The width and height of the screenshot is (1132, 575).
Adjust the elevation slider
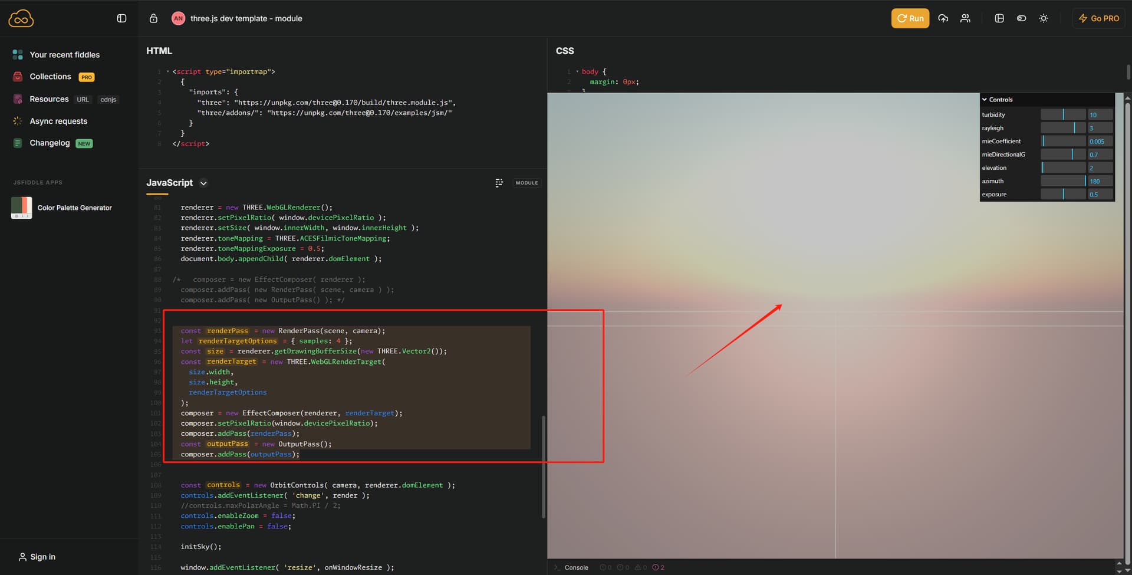pos(1063,167)
